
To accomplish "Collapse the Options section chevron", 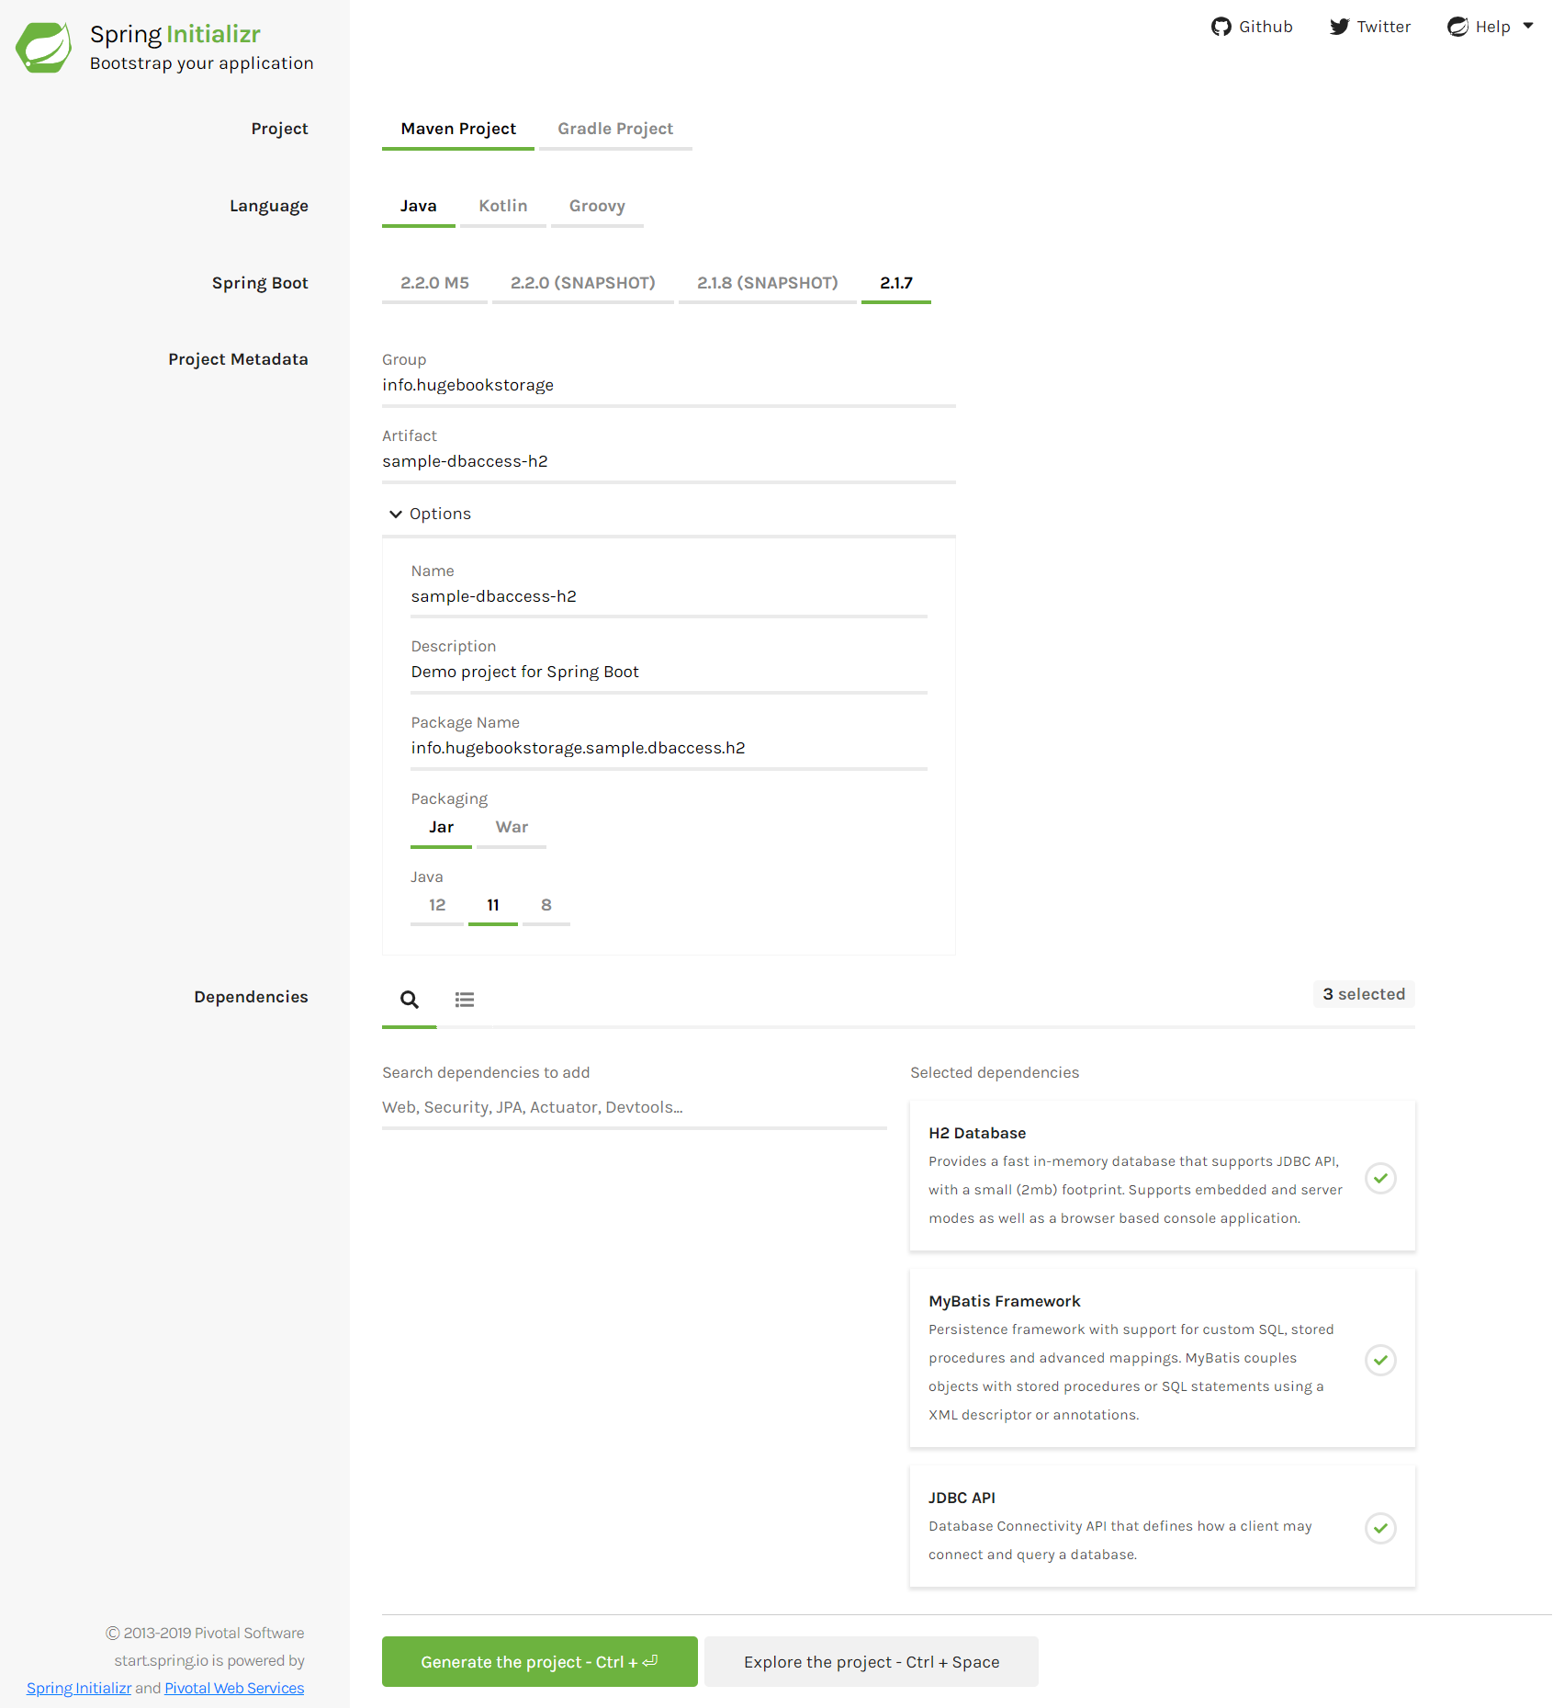I will click(396, 515).
